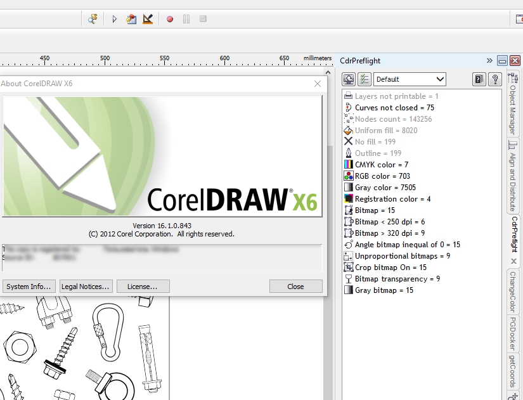Screen dimensions: 523x400
Task: Run macro with the play arrow icon
Action: 114,19
